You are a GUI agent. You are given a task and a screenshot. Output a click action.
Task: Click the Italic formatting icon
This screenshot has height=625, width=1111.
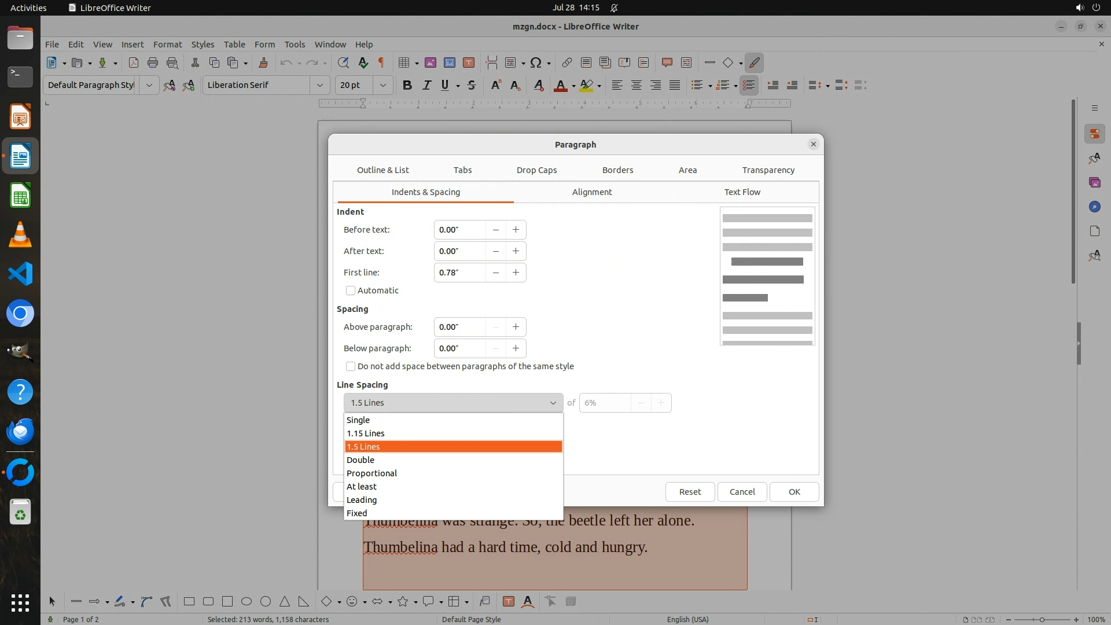(426, 85)
